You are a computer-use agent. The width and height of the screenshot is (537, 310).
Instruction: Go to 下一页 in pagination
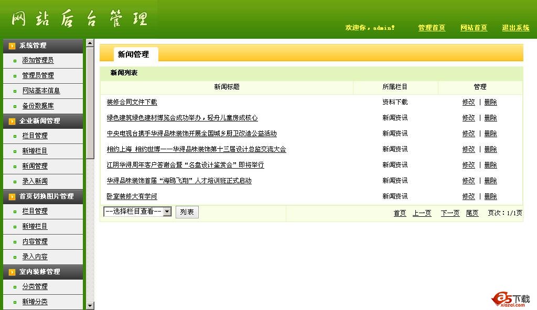pyautogui.click(x=450, y=213)
